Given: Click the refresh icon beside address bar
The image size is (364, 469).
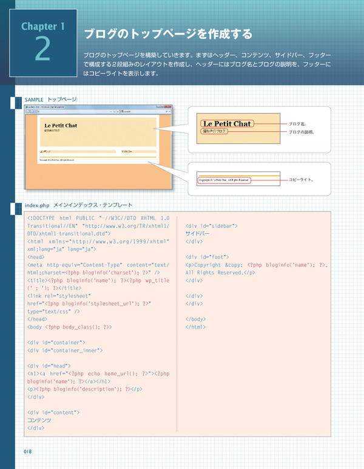Looking at the screenshot, I should (x=115, y=112).
